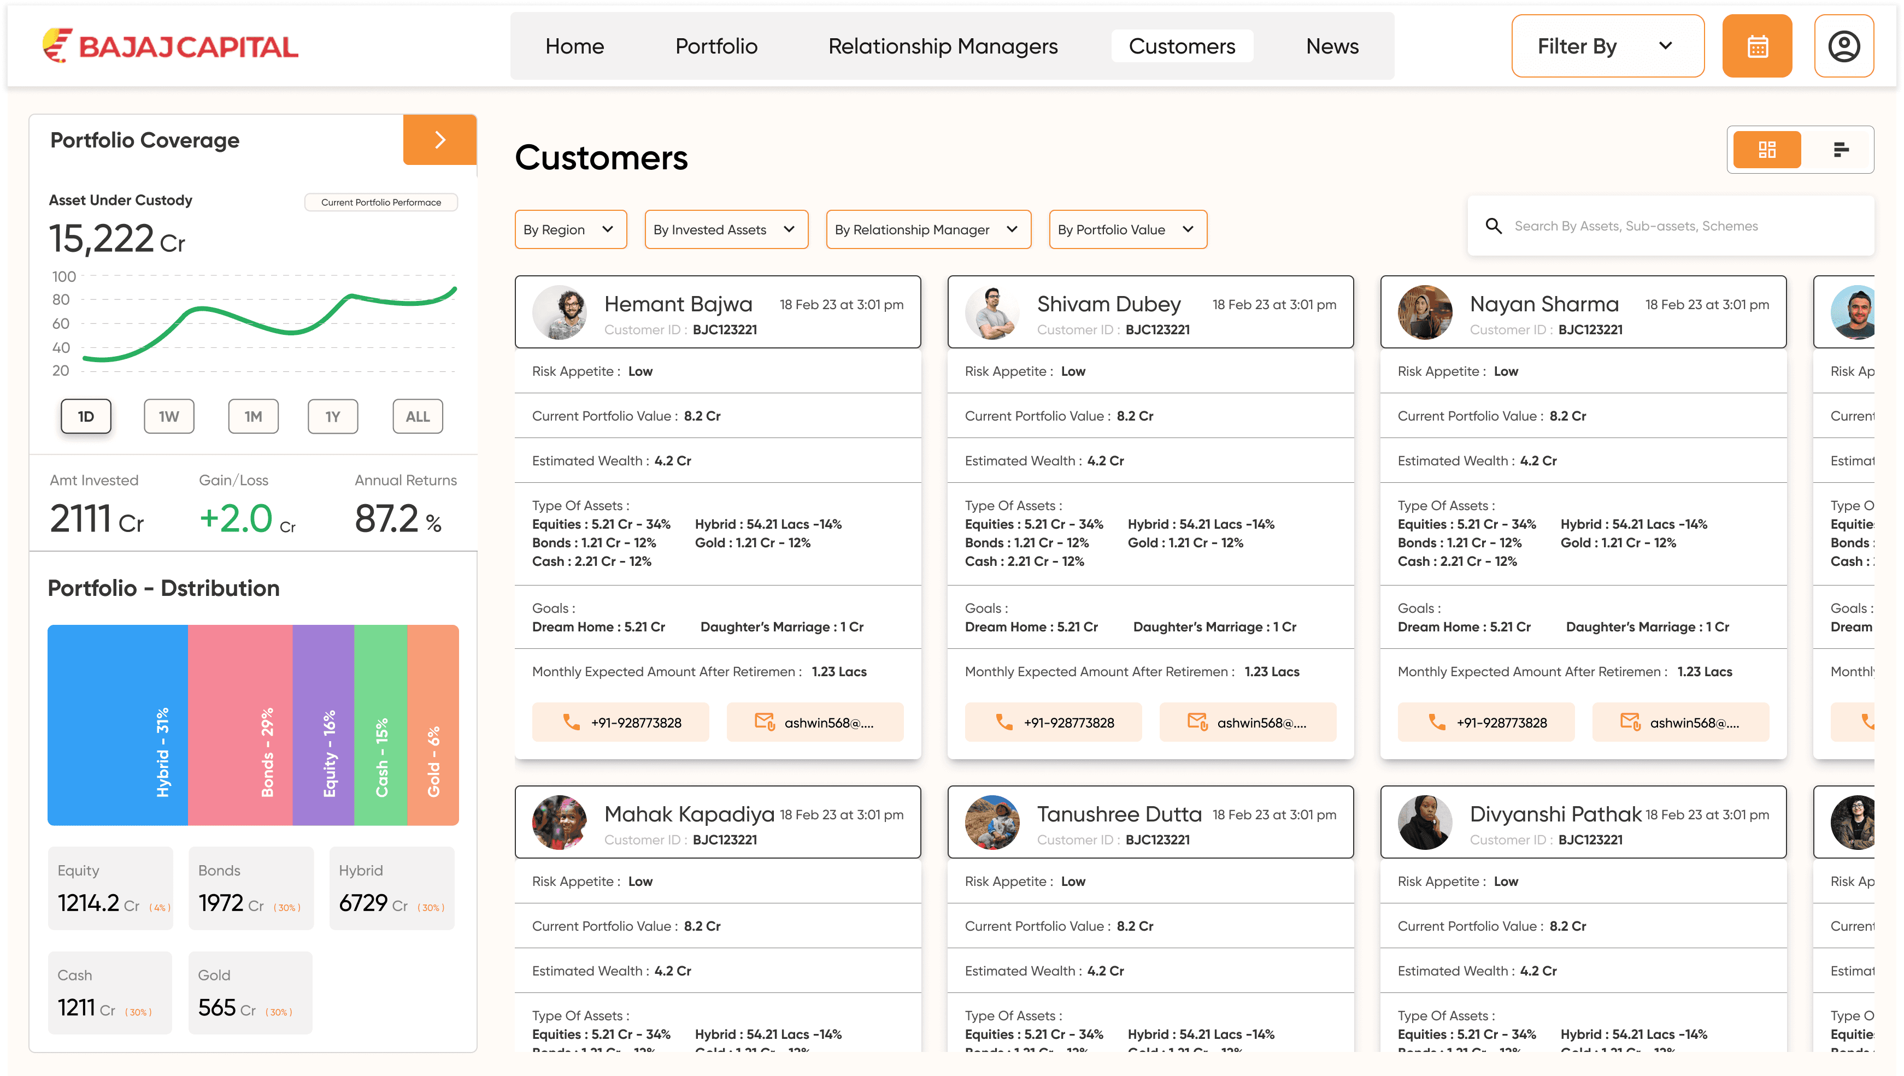The width and height of the screenshot is (1904, 1076).
Task: Click email icon on Hemant Bajwa's card
Action: click(764, 722)
